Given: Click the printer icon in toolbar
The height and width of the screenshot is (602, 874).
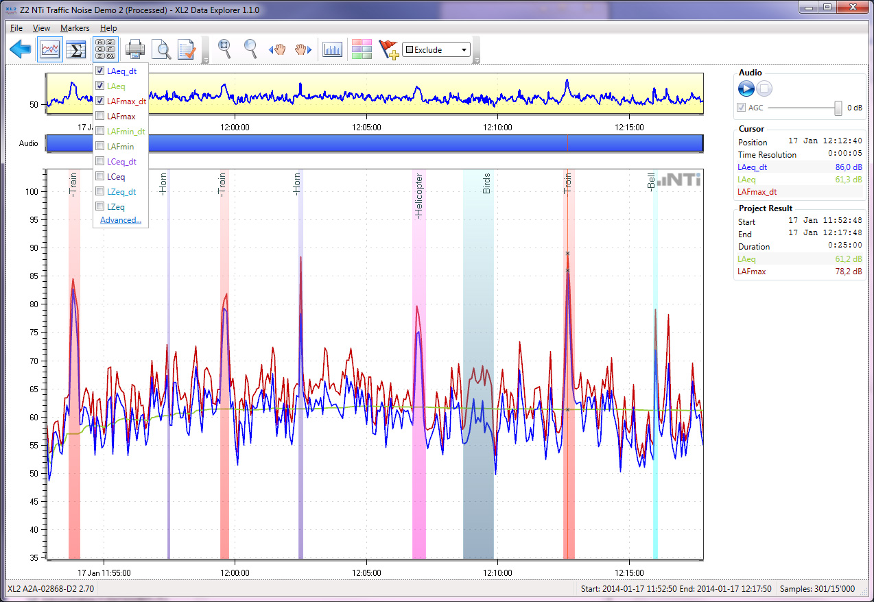Looking at the screenshot, I should pyautogui.click(x=134, y=49).
